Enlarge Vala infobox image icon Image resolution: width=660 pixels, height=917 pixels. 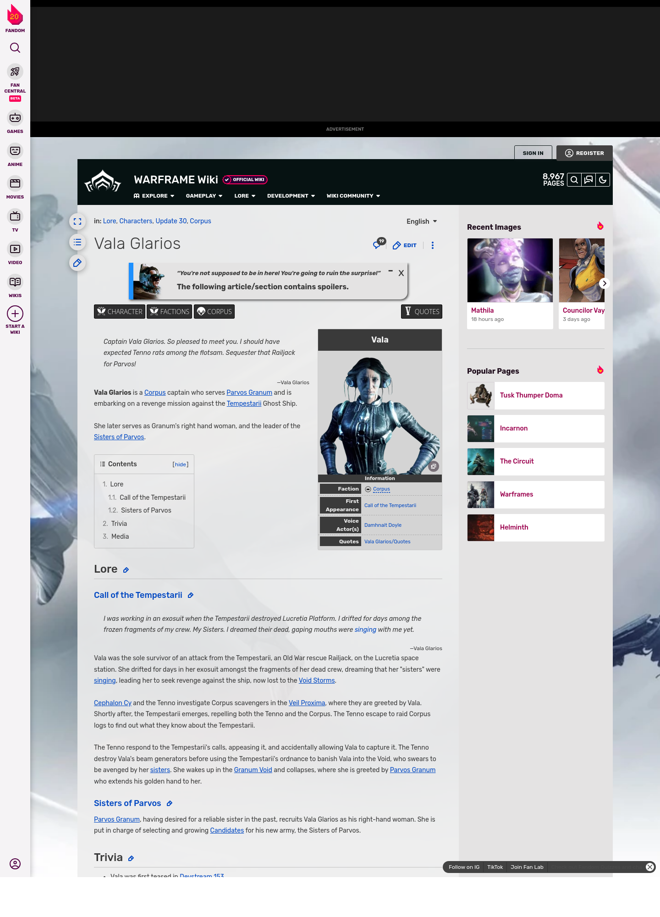tap(434, 466)
